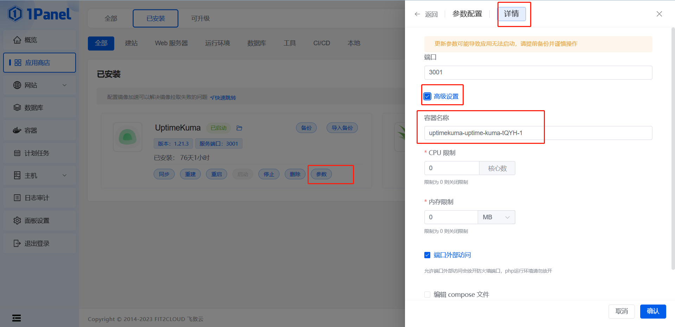This screenshot has width=675, height=327.
Task: Click 取消 to cancel changes
Action: pos(622,312)
